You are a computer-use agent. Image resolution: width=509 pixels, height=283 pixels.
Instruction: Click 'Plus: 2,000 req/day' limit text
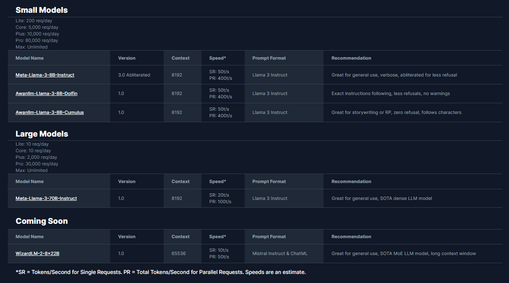(36, 157)
